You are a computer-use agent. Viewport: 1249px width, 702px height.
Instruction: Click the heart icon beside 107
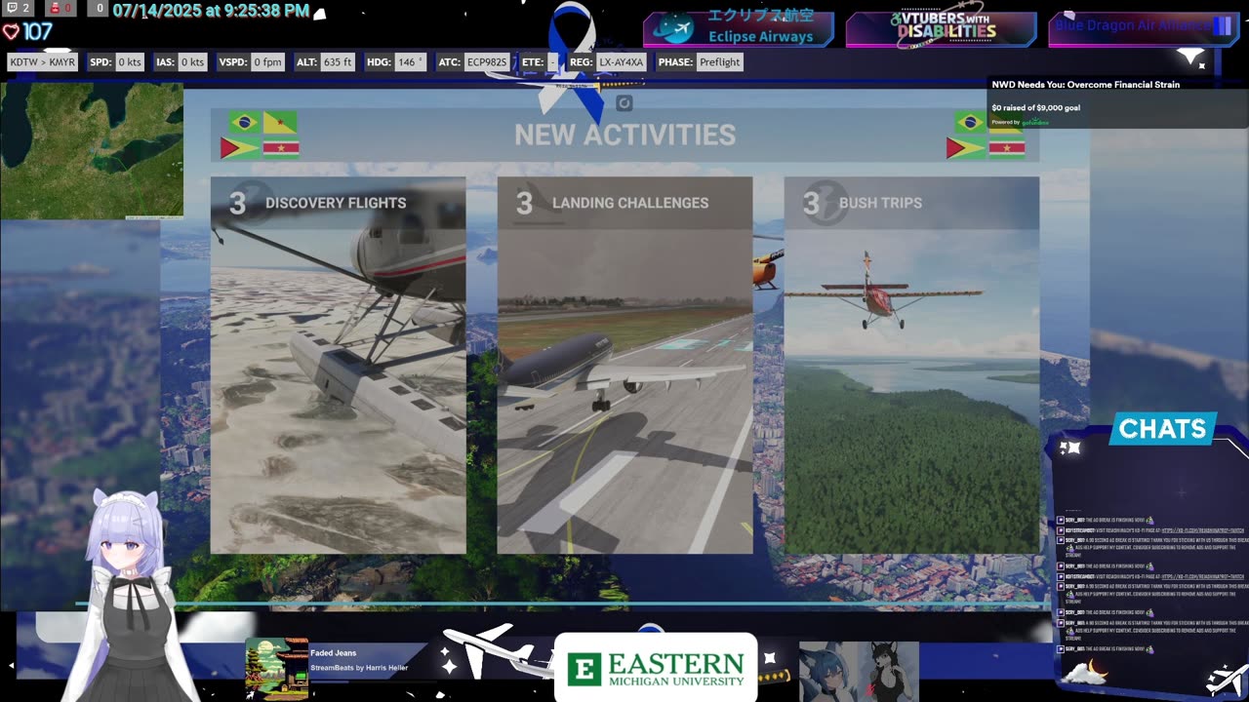[x=11, y=32]
